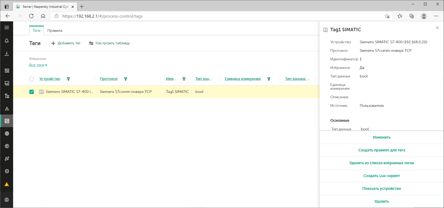Click the yellow warning triangle icon
The height and width of the screenshot is (208, 444).
pyautogui.click(x=7, y=184)
